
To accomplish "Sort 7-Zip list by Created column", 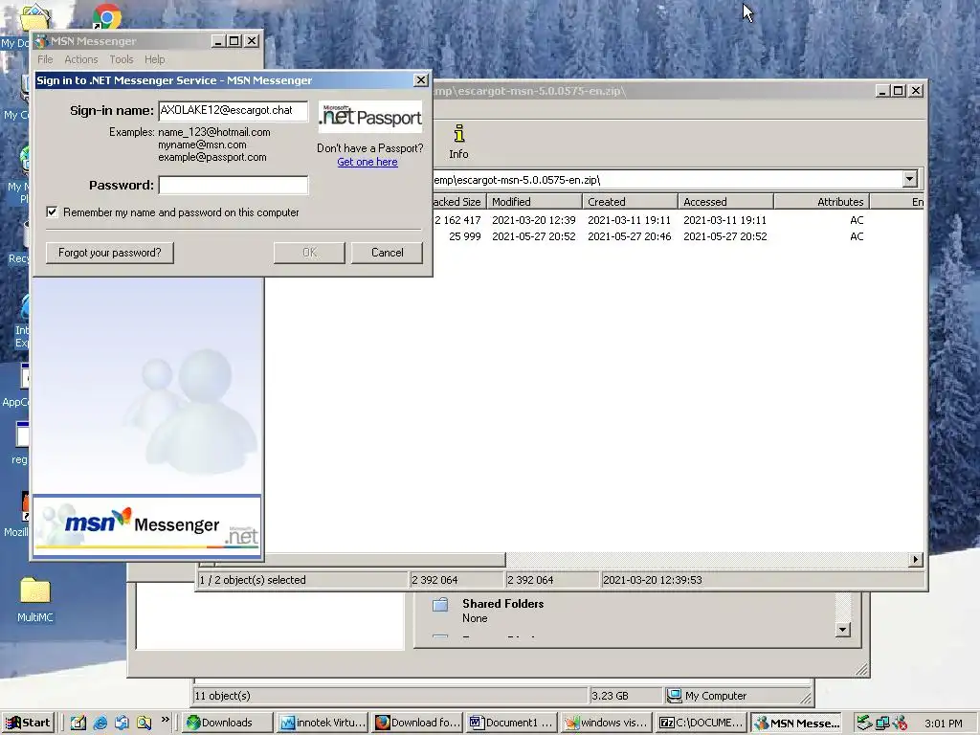I will [630, 201].
